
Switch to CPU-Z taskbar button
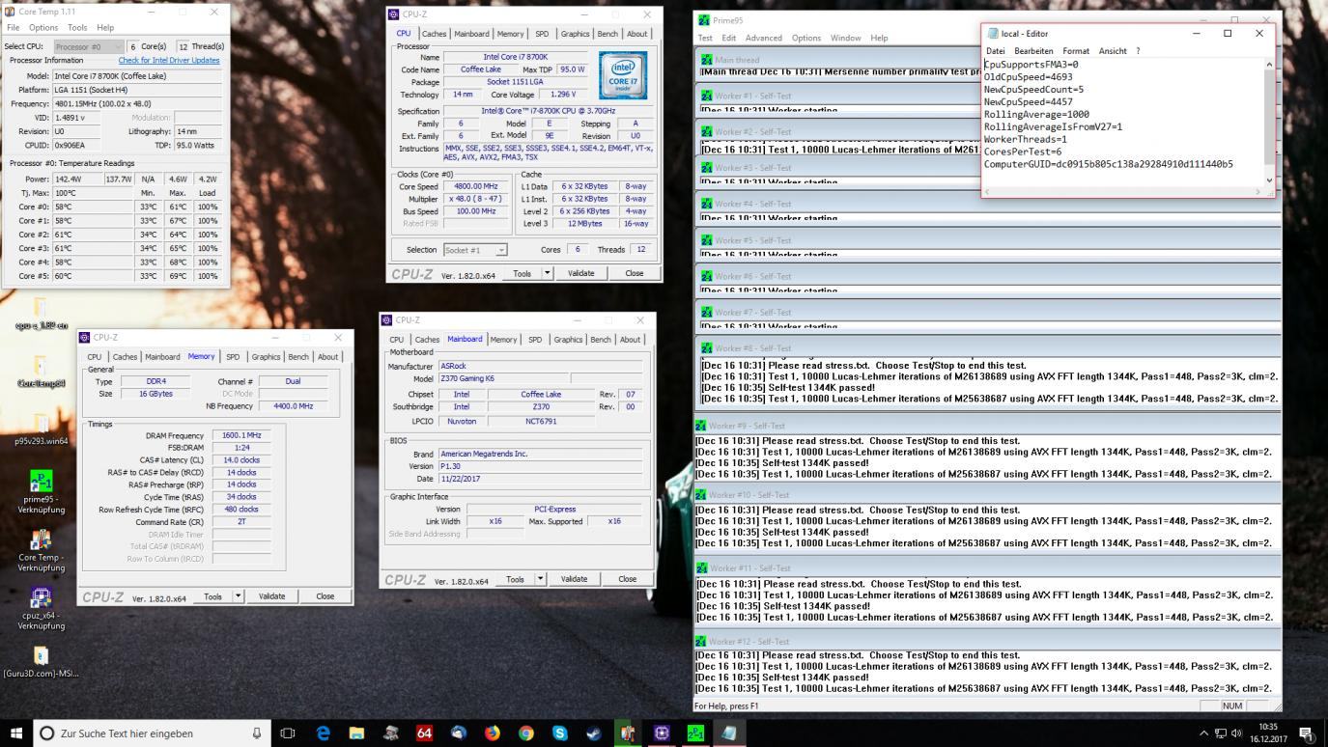[662, 733]
